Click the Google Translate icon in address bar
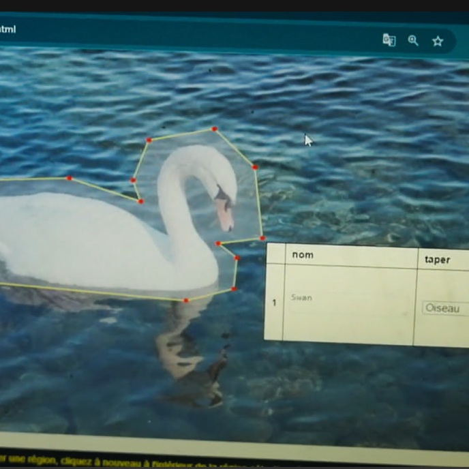469x469 pixels. coord(389,40)
